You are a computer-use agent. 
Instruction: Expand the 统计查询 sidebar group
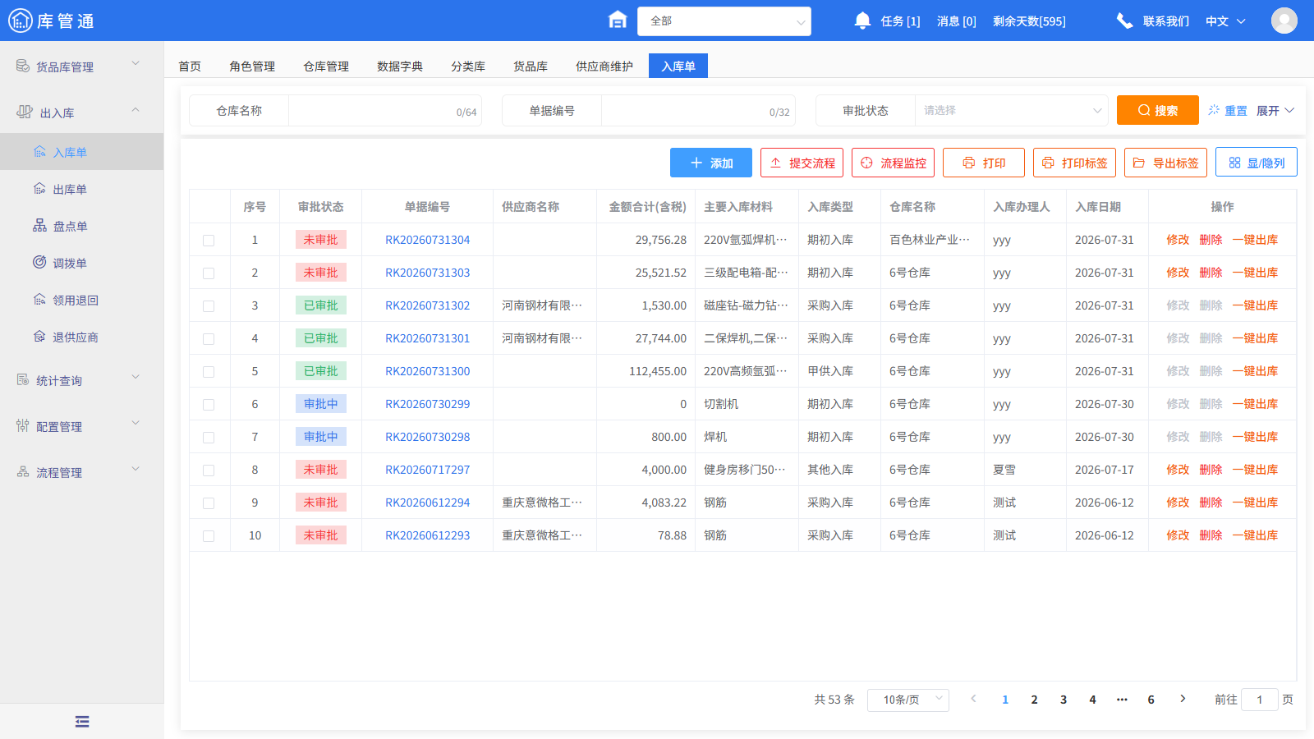tap(136, 377)
